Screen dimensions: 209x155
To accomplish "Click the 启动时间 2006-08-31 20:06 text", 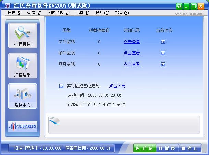I will [x=94, y=95].
